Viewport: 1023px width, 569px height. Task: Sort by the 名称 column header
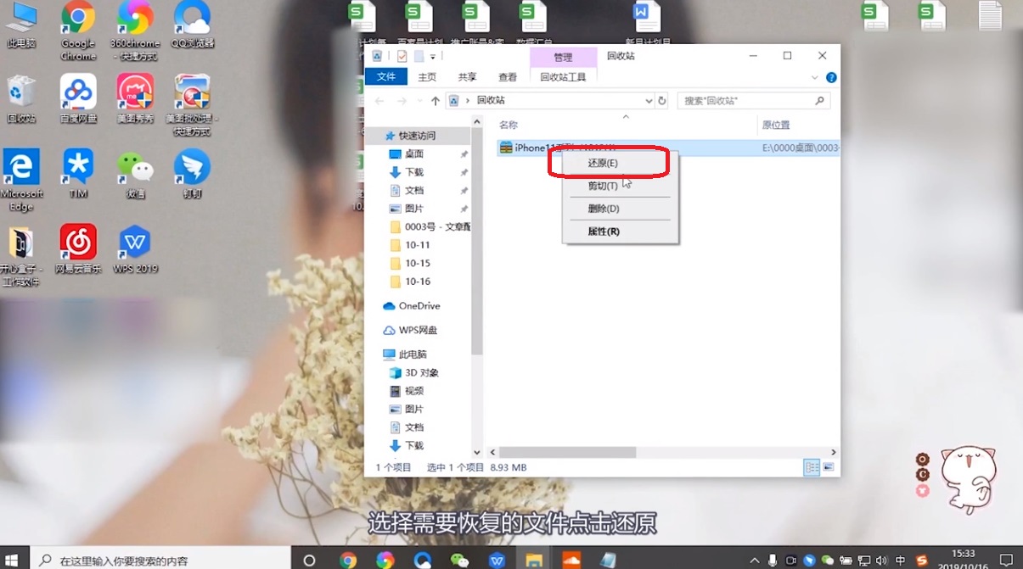tap(508, 125)
